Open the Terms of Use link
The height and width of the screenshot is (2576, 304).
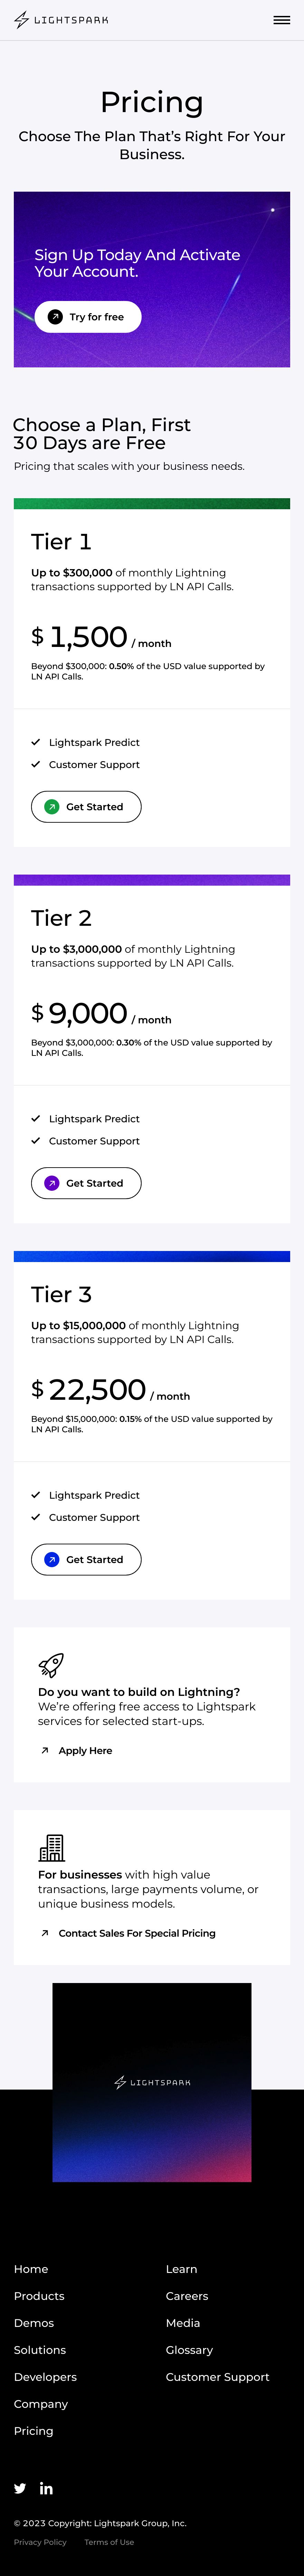(109, 2542)
